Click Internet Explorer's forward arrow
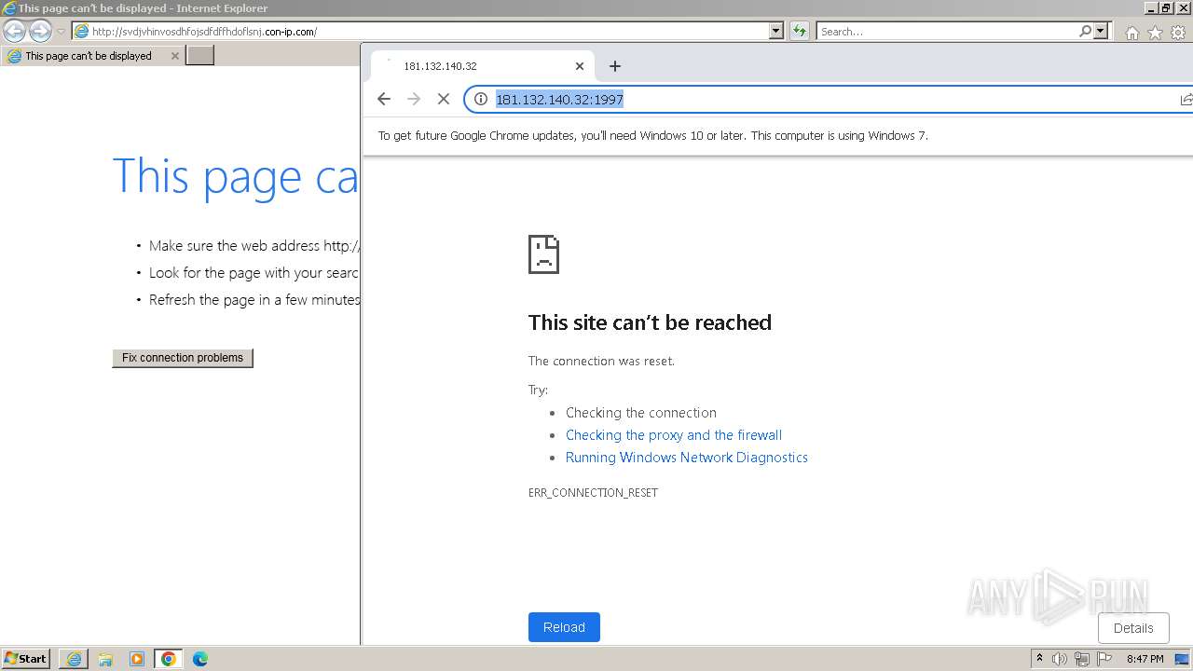This screenshot has width=1193, height=671. click(40, 32)
